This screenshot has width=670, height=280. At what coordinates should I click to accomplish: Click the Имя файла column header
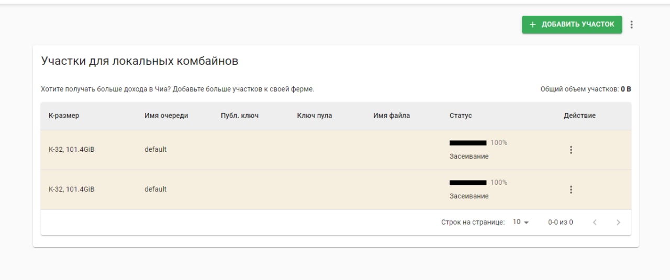[392, 116]
